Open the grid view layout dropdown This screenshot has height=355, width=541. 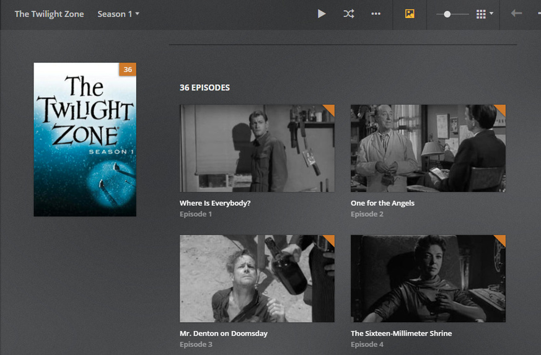(x=485, y=14)
